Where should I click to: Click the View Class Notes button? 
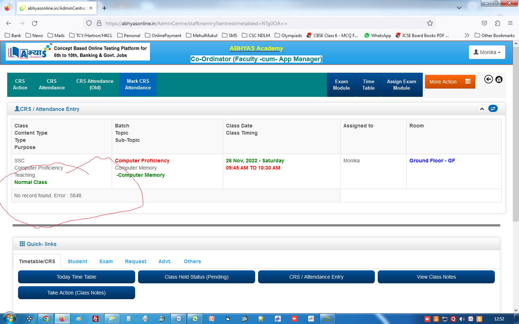(x=436, y=277)
